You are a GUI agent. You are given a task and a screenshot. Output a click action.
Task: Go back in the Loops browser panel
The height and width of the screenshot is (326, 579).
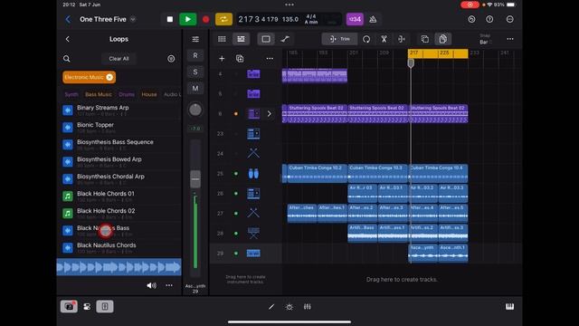[x=67, y=39]
